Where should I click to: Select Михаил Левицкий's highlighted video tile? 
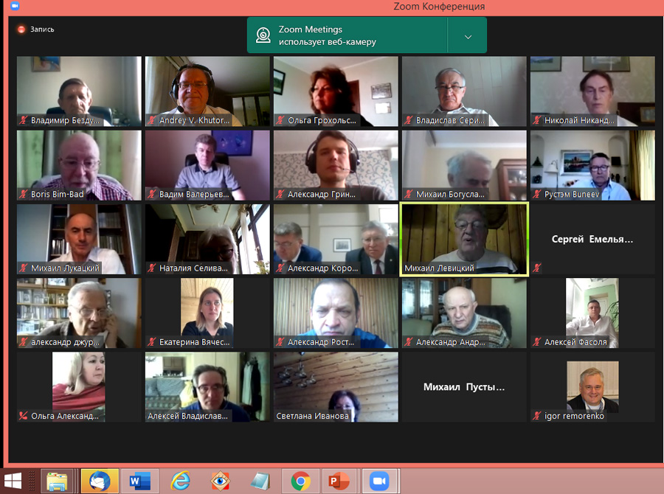point(464,239)
